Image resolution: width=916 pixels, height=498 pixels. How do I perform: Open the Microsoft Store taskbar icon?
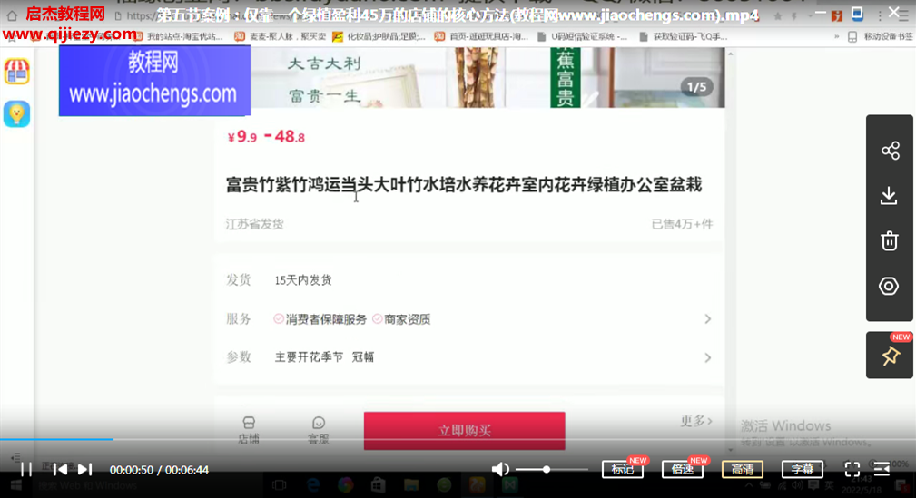[378, 484]
